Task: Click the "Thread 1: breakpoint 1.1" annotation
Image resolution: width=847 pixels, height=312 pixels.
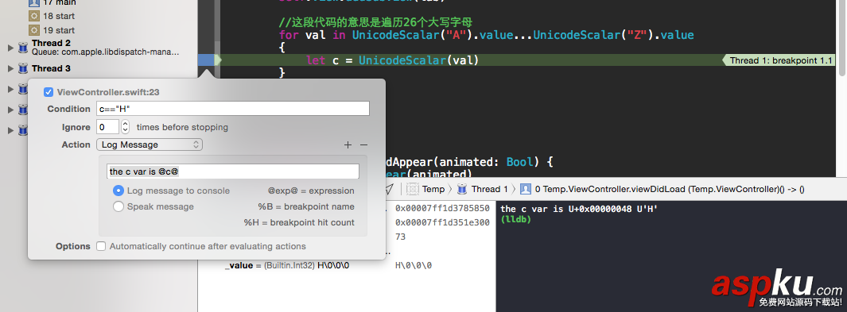Action: pos(780,60)
